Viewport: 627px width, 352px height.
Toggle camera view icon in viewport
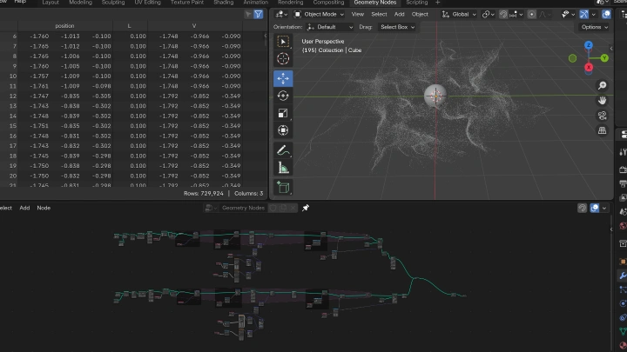pyautogui.click(x=603, y=116)
